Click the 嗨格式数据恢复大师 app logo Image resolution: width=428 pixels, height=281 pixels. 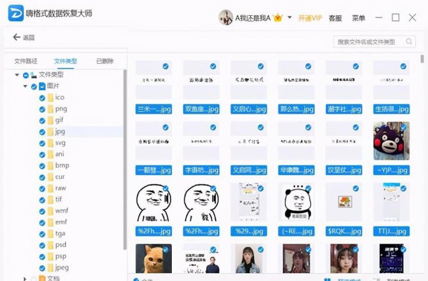click(x=16, y=13)
